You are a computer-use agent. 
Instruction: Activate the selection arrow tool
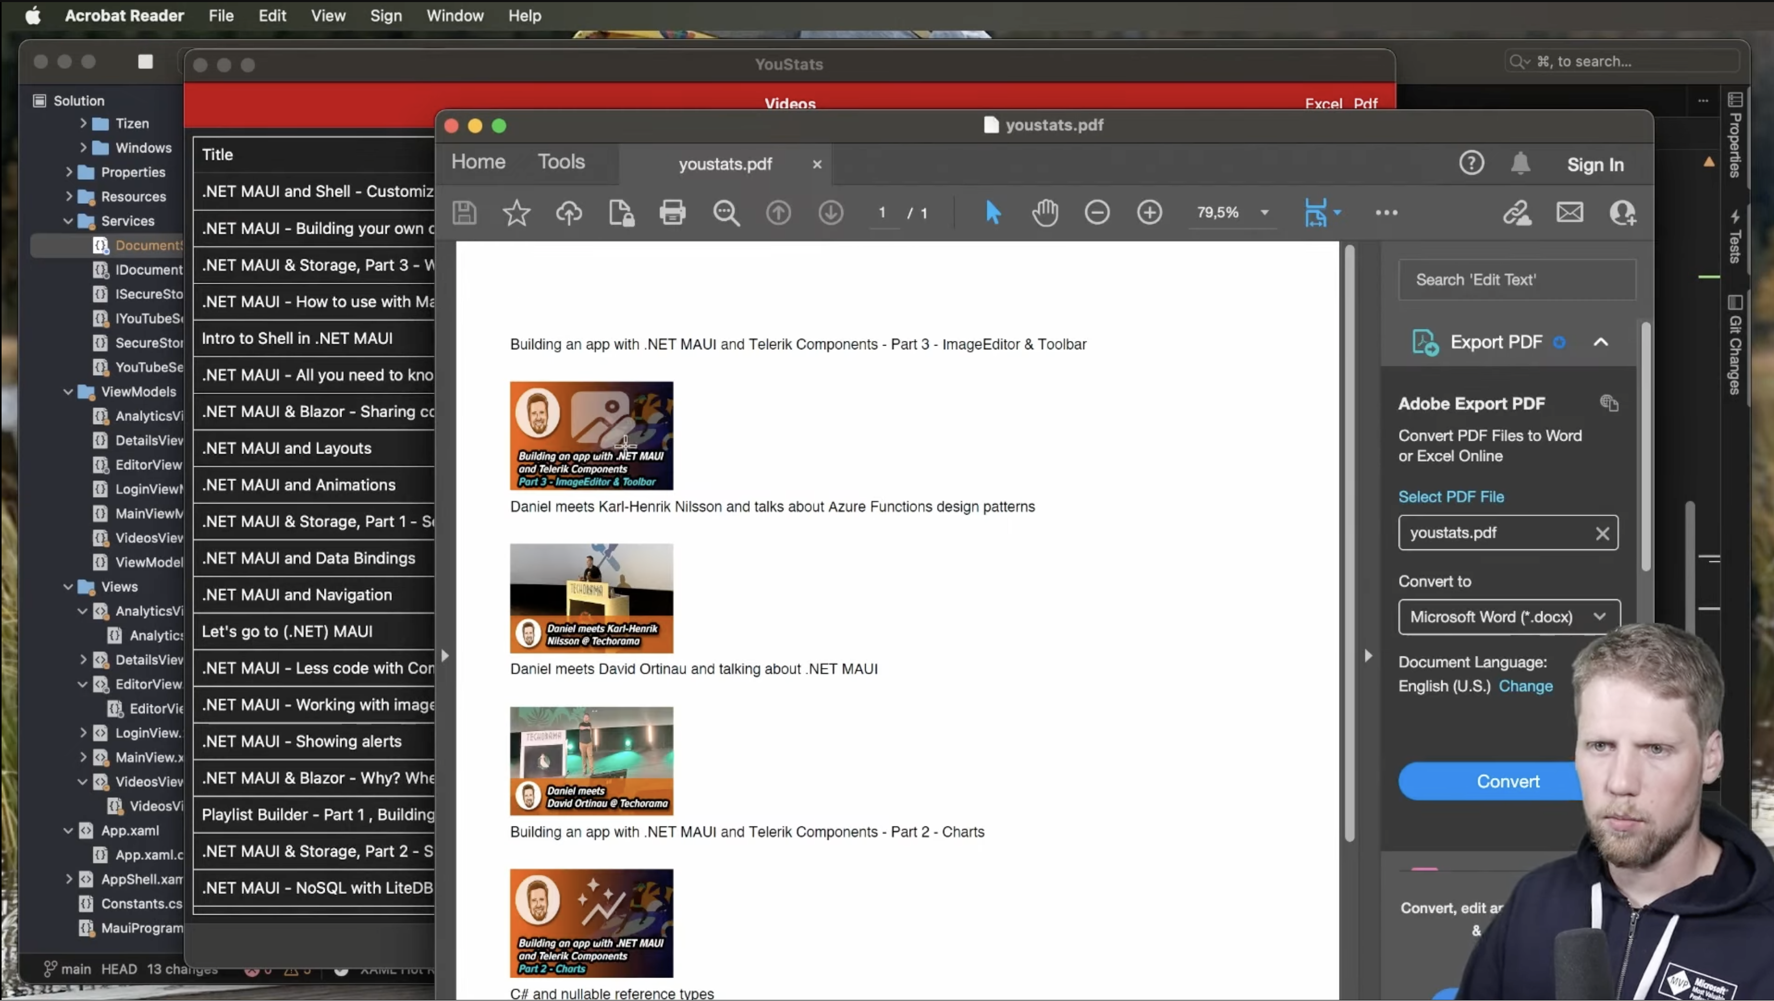(993, 213)
